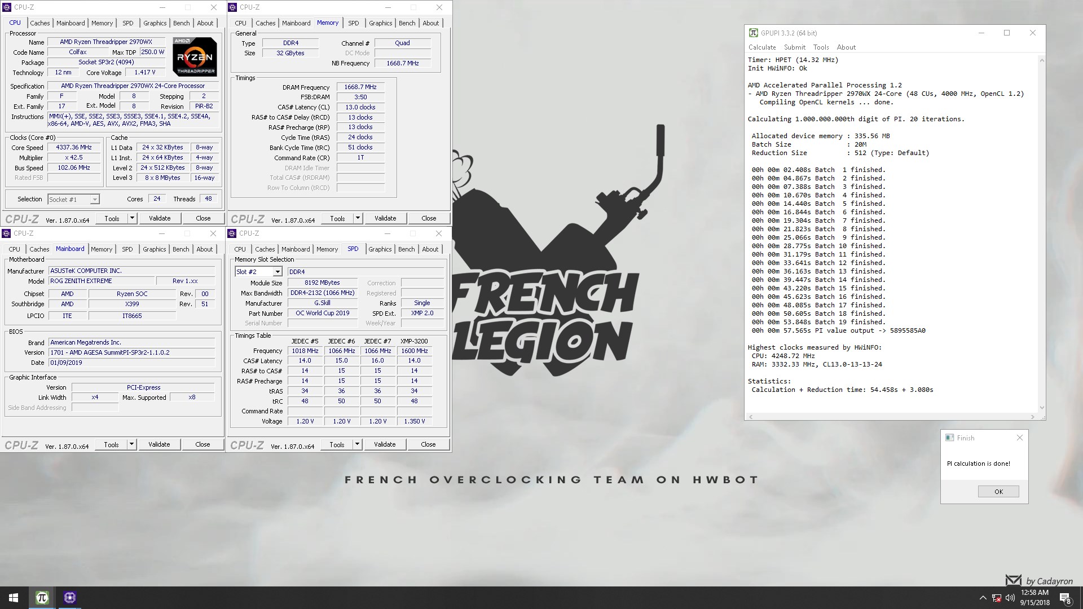Click Validate in the CPU tab window
Viewport: 1083px width, 609px height.
tap(160, 218)
